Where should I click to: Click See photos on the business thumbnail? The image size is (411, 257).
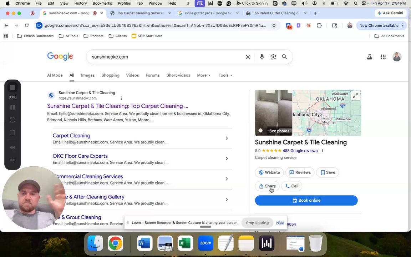[x=279, y=131]
